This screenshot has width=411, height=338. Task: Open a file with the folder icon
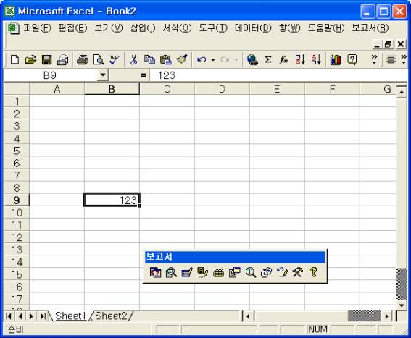30,60
